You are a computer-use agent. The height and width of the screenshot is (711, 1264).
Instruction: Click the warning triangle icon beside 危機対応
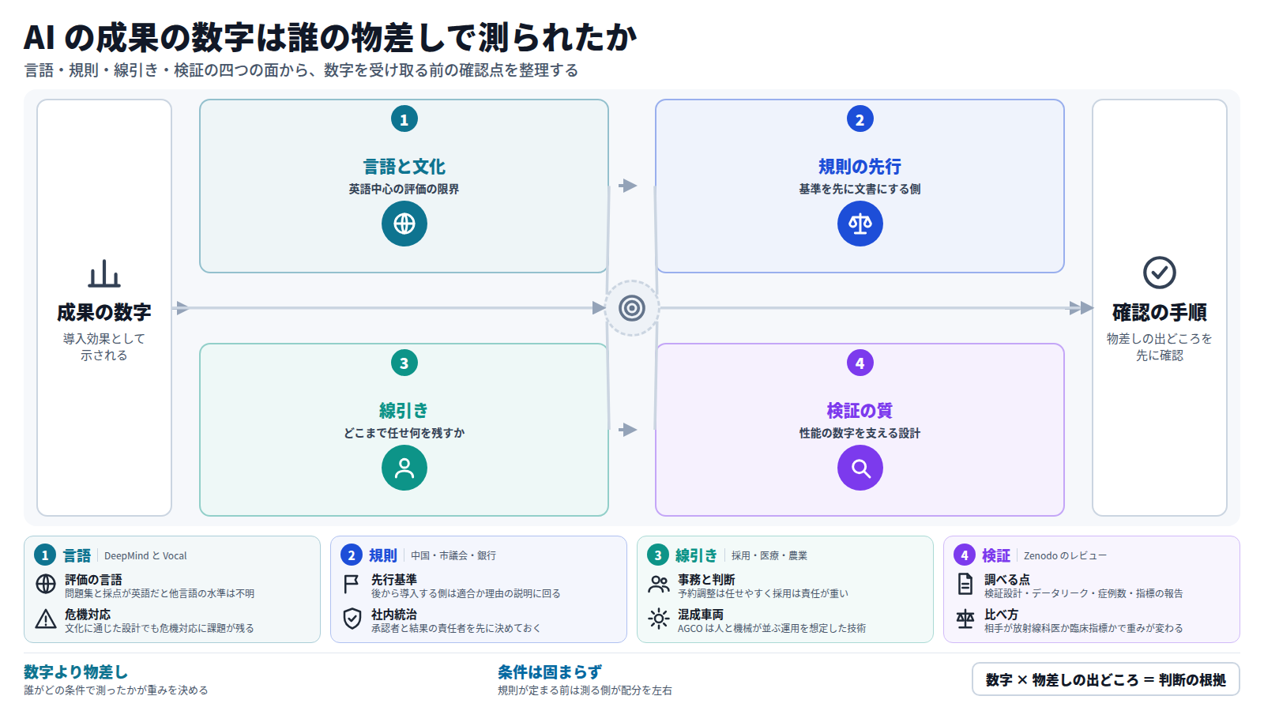[x=46, y=619]
